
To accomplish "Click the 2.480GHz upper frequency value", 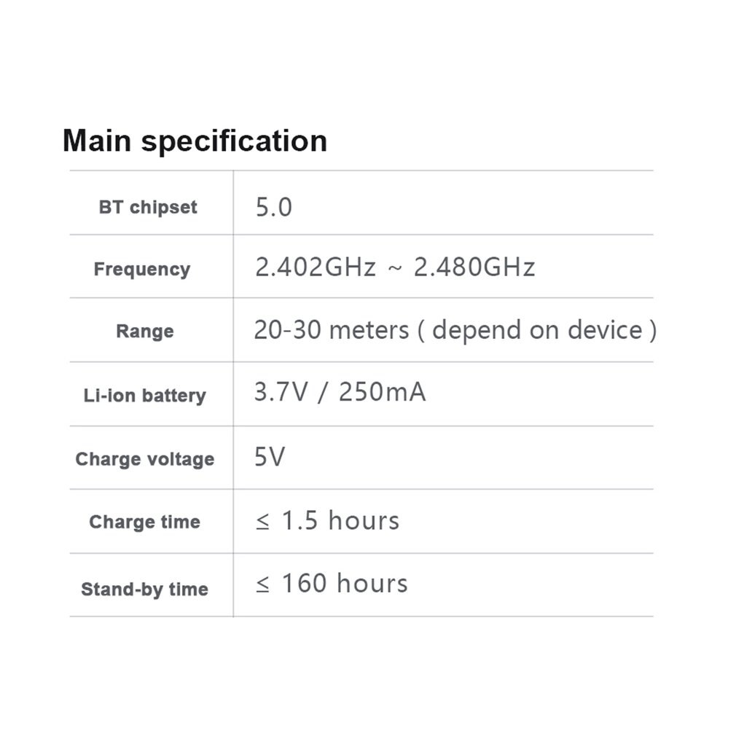I will pos(474,267).
